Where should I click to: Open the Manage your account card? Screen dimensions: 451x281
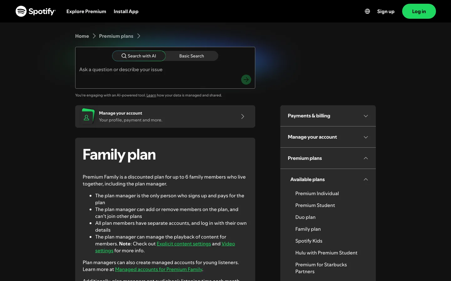point(165,116)
